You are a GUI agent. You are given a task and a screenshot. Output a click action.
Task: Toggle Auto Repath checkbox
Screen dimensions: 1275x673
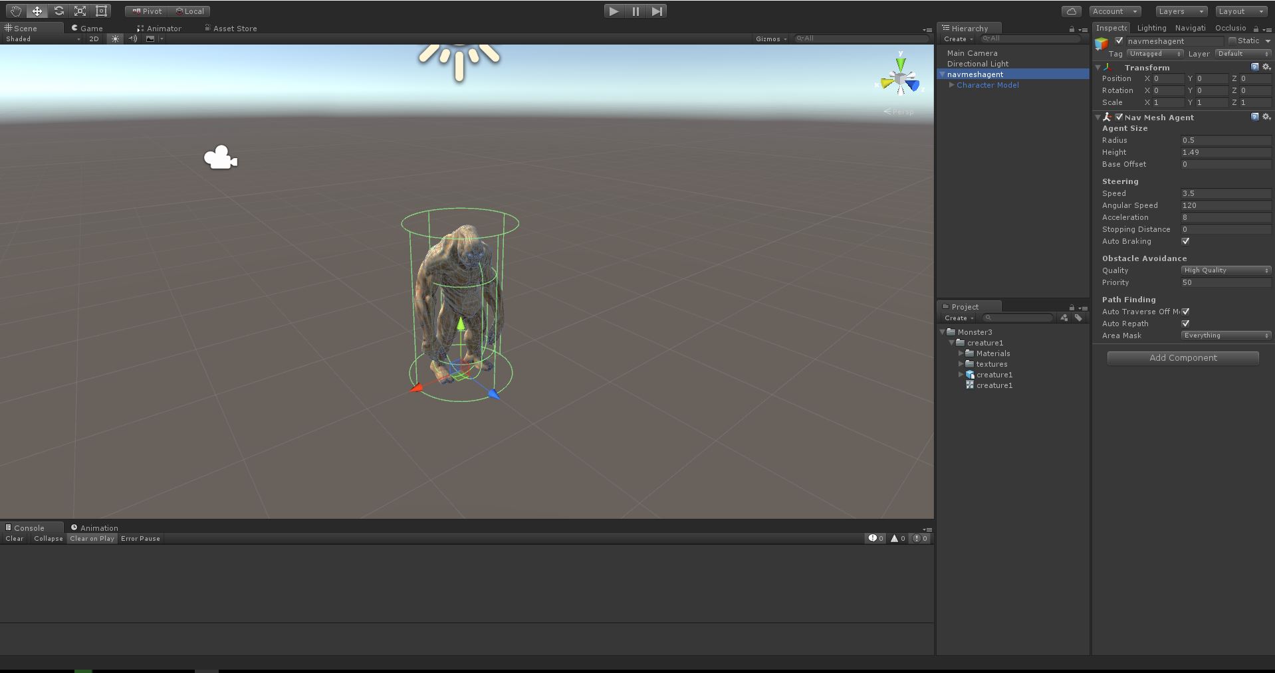(x=1185, y=324)
